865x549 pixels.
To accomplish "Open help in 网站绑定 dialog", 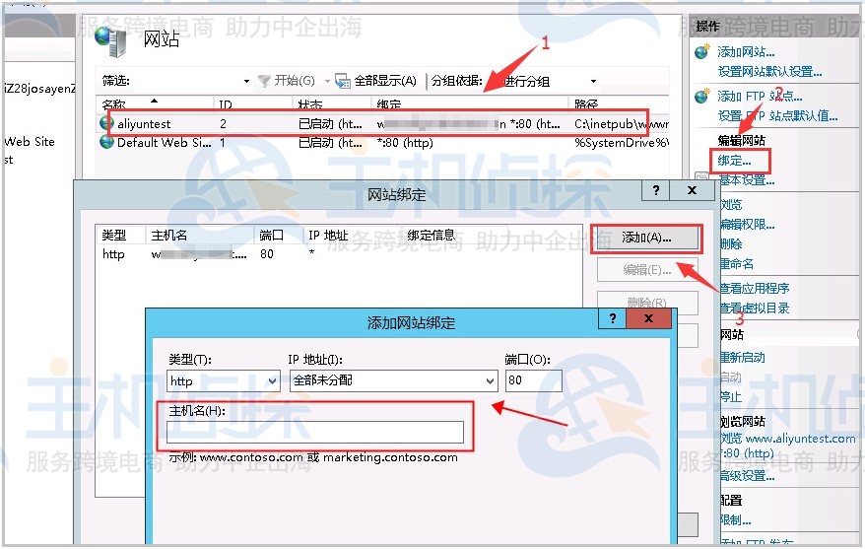I will click(x=655, y=190).
